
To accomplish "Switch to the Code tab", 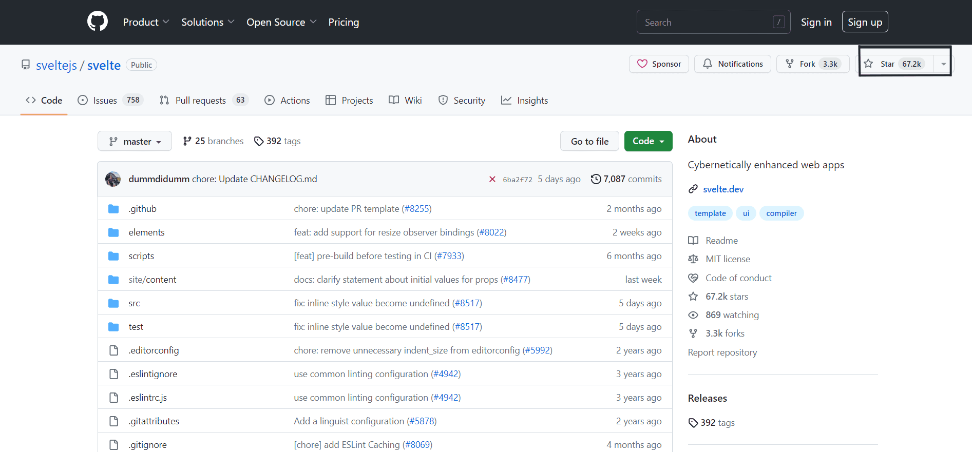I will (44, 101).
